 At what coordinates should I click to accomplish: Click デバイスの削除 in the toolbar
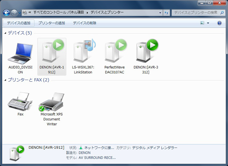coord(85,23)
